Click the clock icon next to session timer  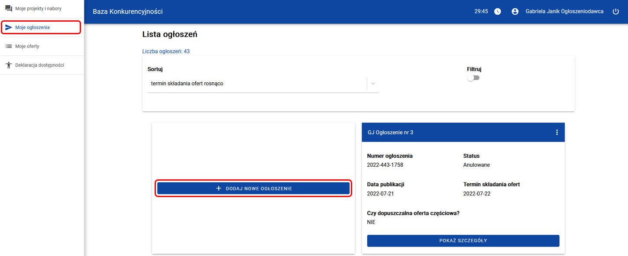498,12
